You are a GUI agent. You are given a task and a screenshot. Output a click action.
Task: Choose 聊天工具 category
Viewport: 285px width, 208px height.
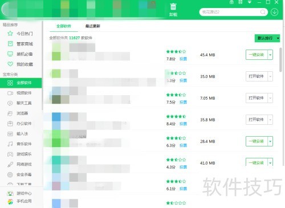pyautogui.click(x=19, y=103)
